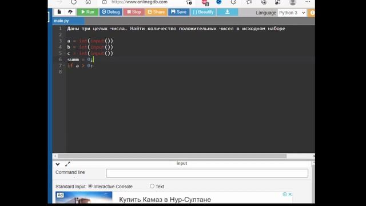Click the Stop button

(134, 12)
